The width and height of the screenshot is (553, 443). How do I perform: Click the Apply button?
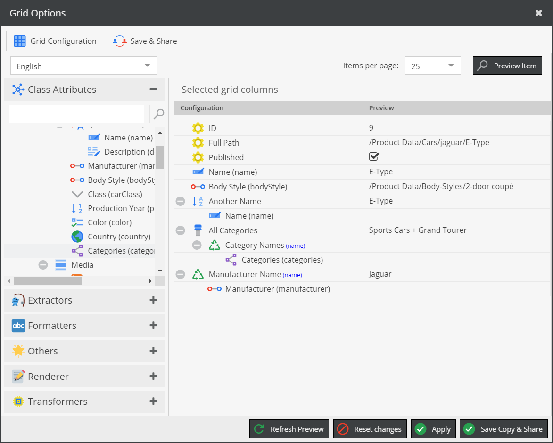[433, 429]
